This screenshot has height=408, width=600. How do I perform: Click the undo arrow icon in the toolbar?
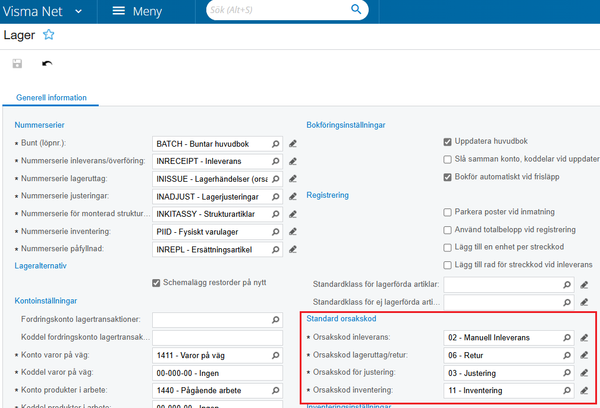click(47, 64)
